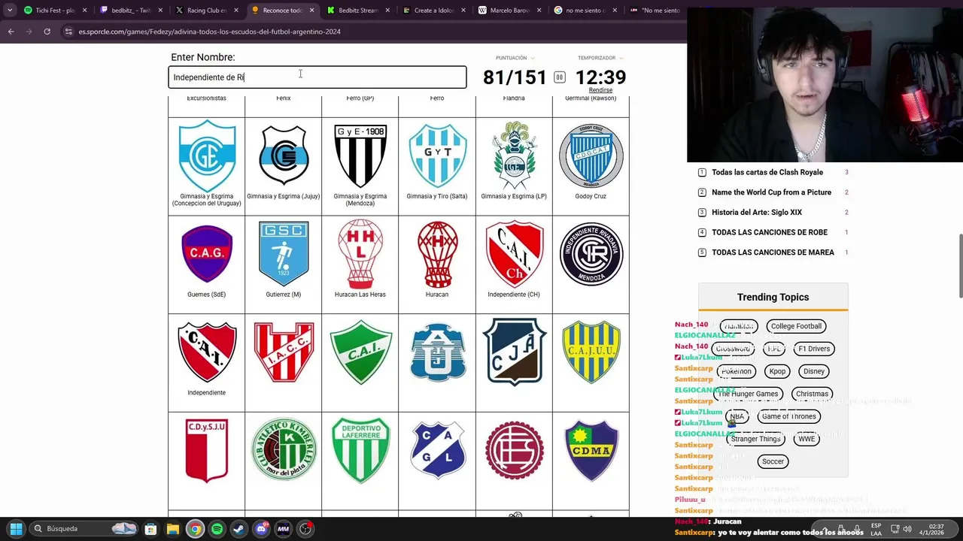Select the F1 Drivers trending topic

click(x=814, y=349)
